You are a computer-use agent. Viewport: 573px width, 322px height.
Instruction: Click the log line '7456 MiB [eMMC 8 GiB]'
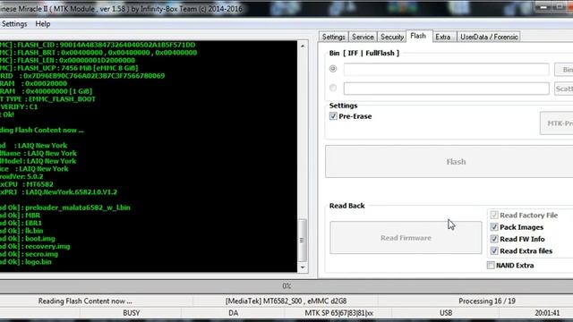tap(99, 68)
